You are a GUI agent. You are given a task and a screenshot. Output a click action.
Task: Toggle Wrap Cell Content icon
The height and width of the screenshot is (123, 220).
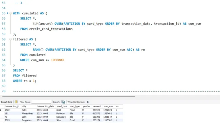(x=88, y=102)
